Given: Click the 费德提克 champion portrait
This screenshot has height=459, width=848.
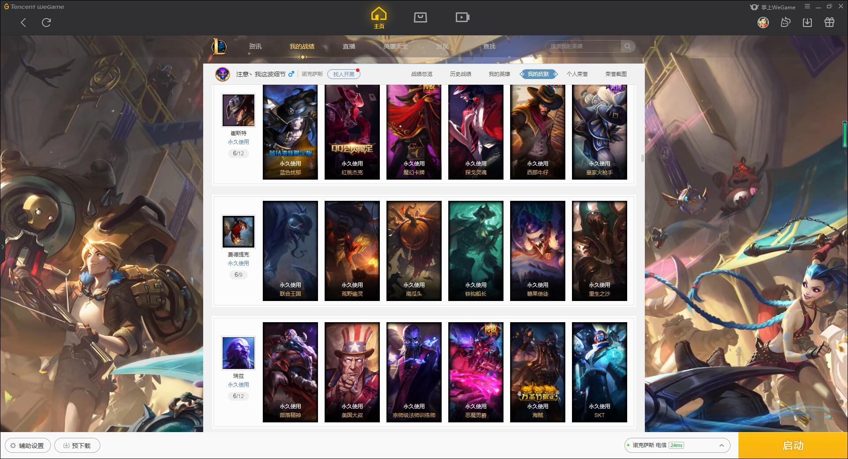Looking at the screenshot, I should click(x=238, y=232).
